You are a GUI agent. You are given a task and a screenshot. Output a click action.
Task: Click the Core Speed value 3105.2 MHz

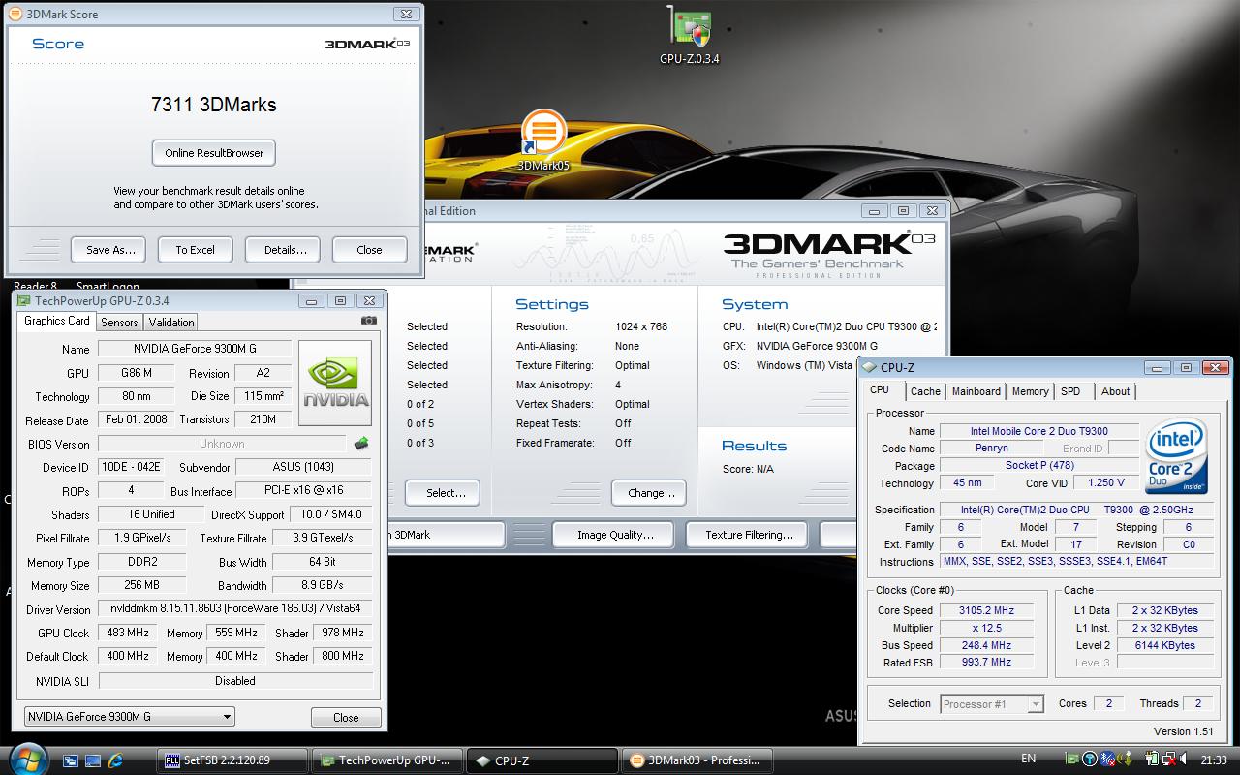pos(986,610)
